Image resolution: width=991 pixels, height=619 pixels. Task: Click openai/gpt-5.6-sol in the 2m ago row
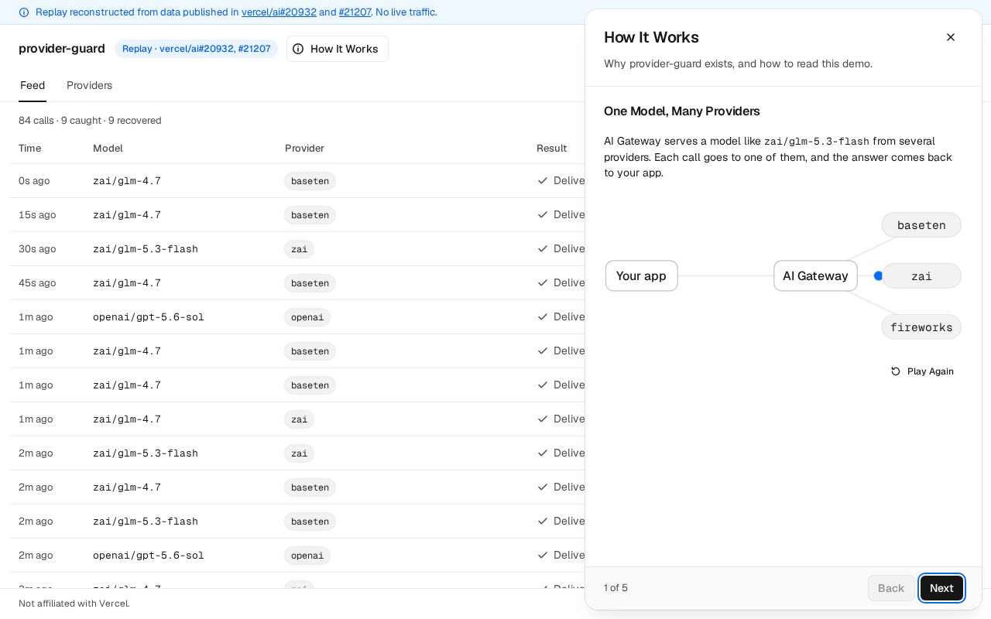point(149,556)
